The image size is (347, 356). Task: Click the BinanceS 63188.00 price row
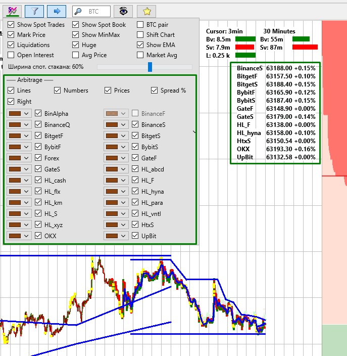click(276, 68)
